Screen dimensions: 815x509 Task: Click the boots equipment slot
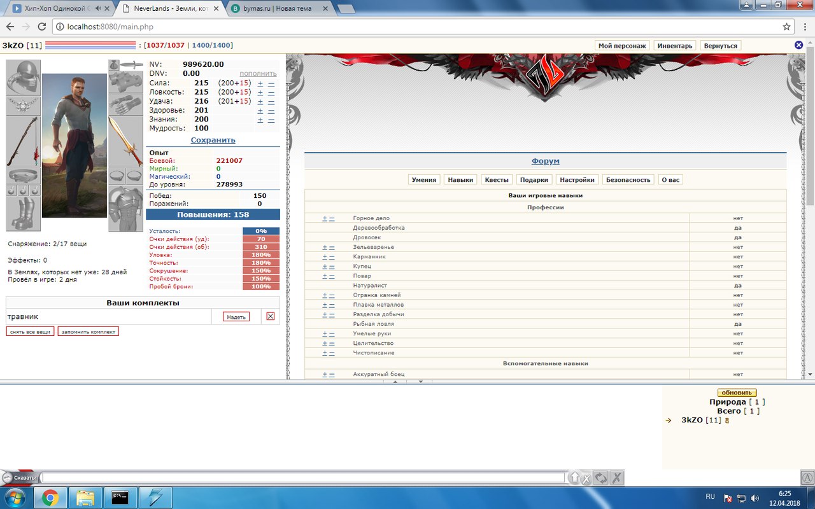[x=23, y=214]
